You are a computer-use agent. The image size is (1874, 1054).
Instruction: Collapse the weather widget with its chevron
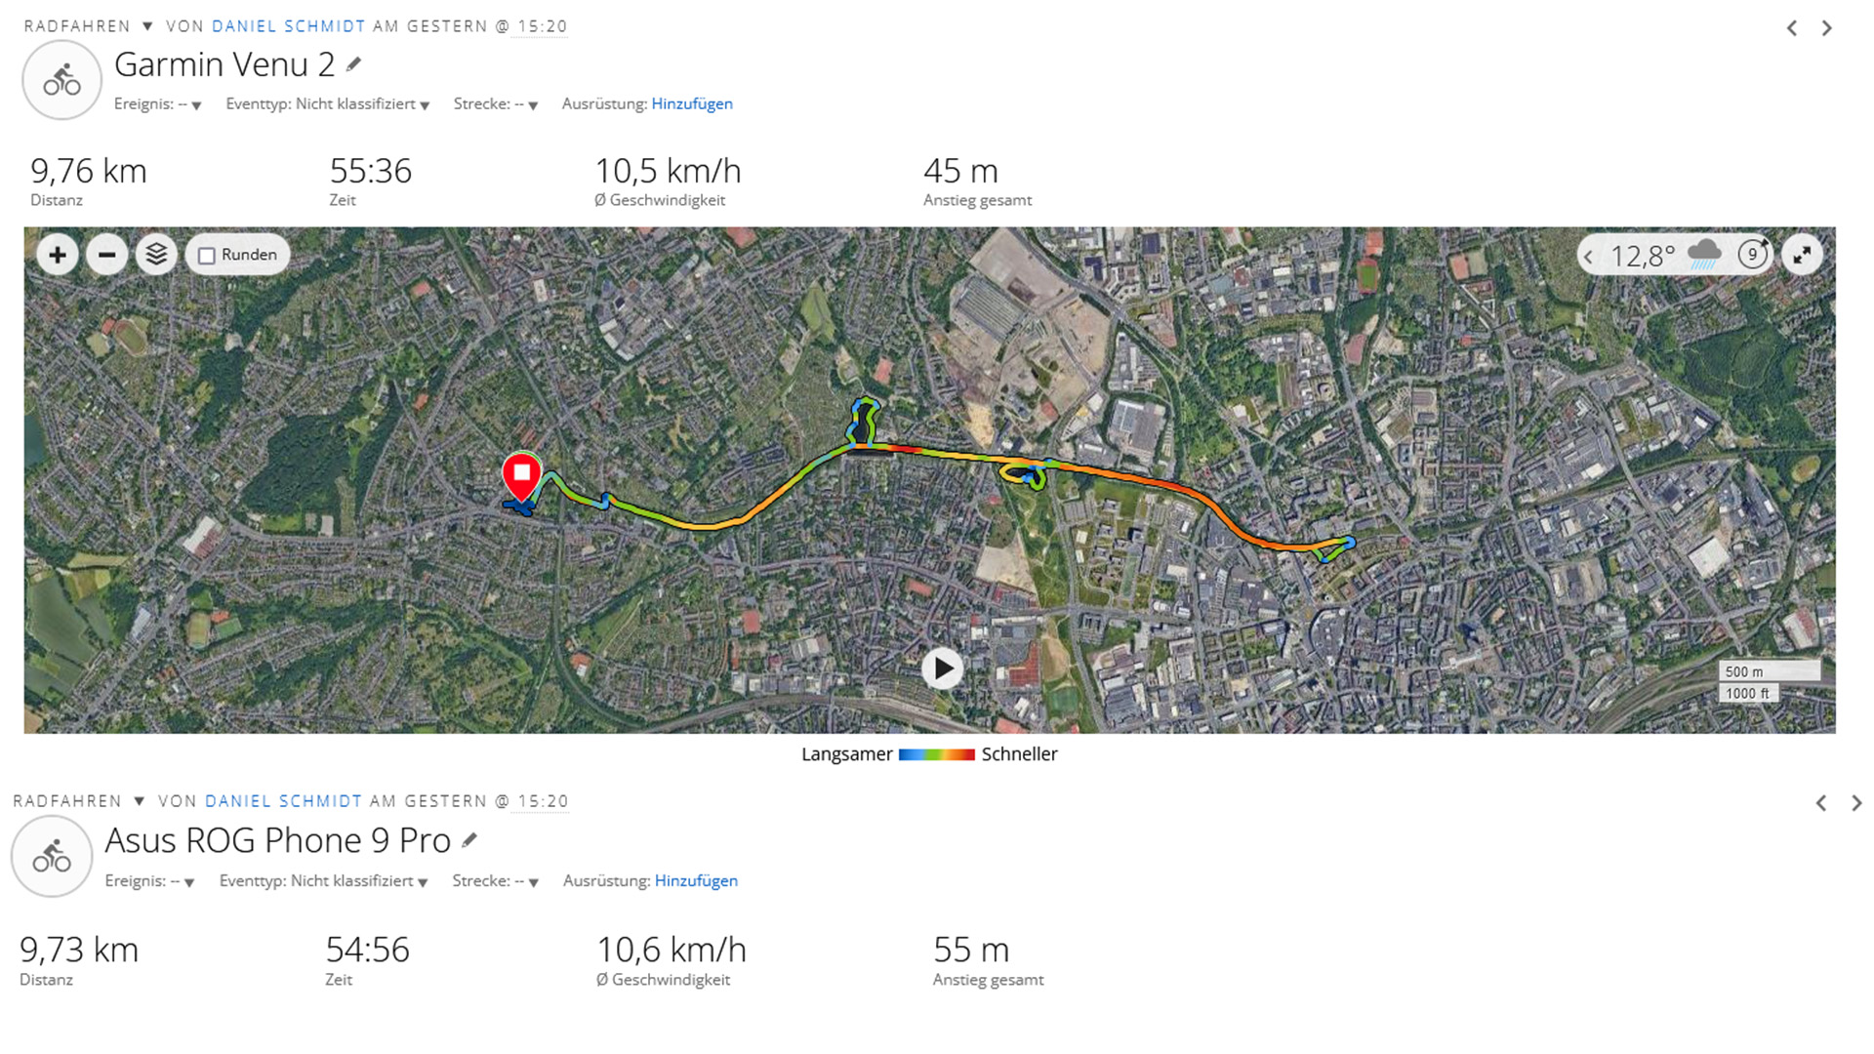[x=1589, y=257]
